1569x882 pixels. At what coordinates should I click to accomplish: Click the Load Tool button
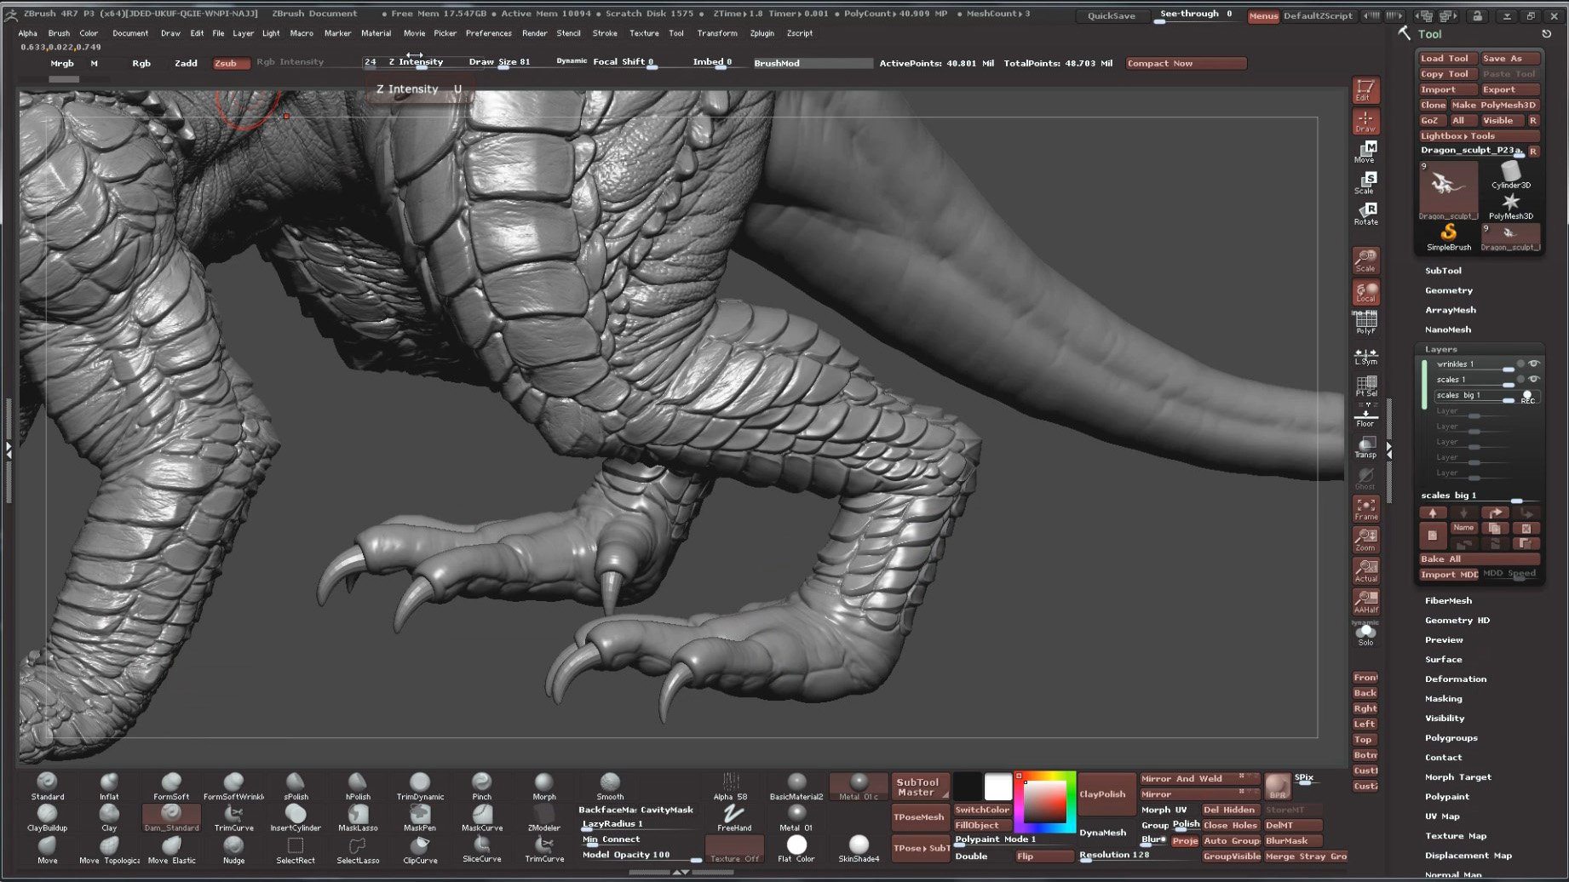pos(1446,58)
